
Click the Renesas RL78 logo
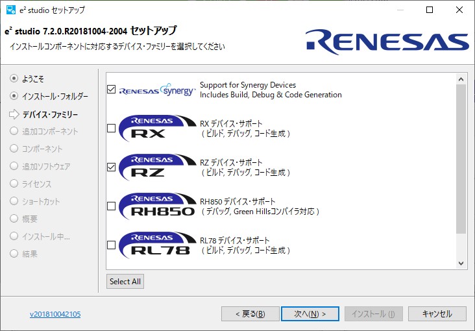click(157, 245)
